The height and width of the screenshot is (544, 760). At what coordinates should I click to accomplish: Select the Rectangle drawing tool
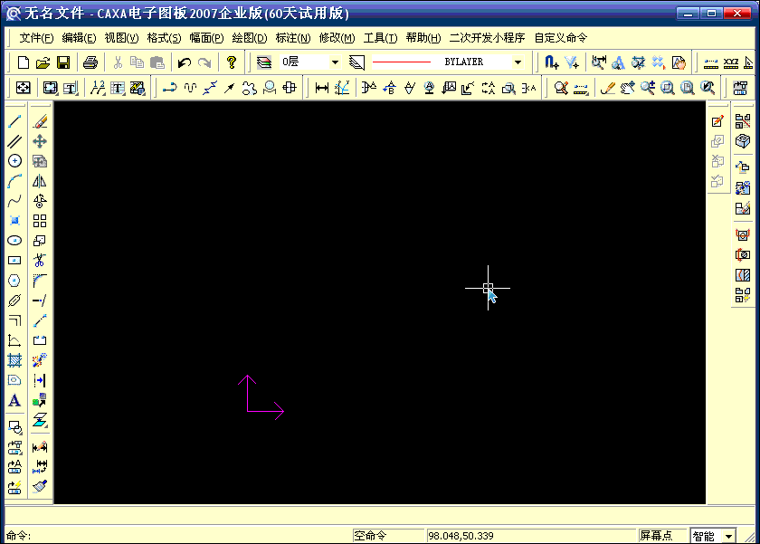point(14,261)
